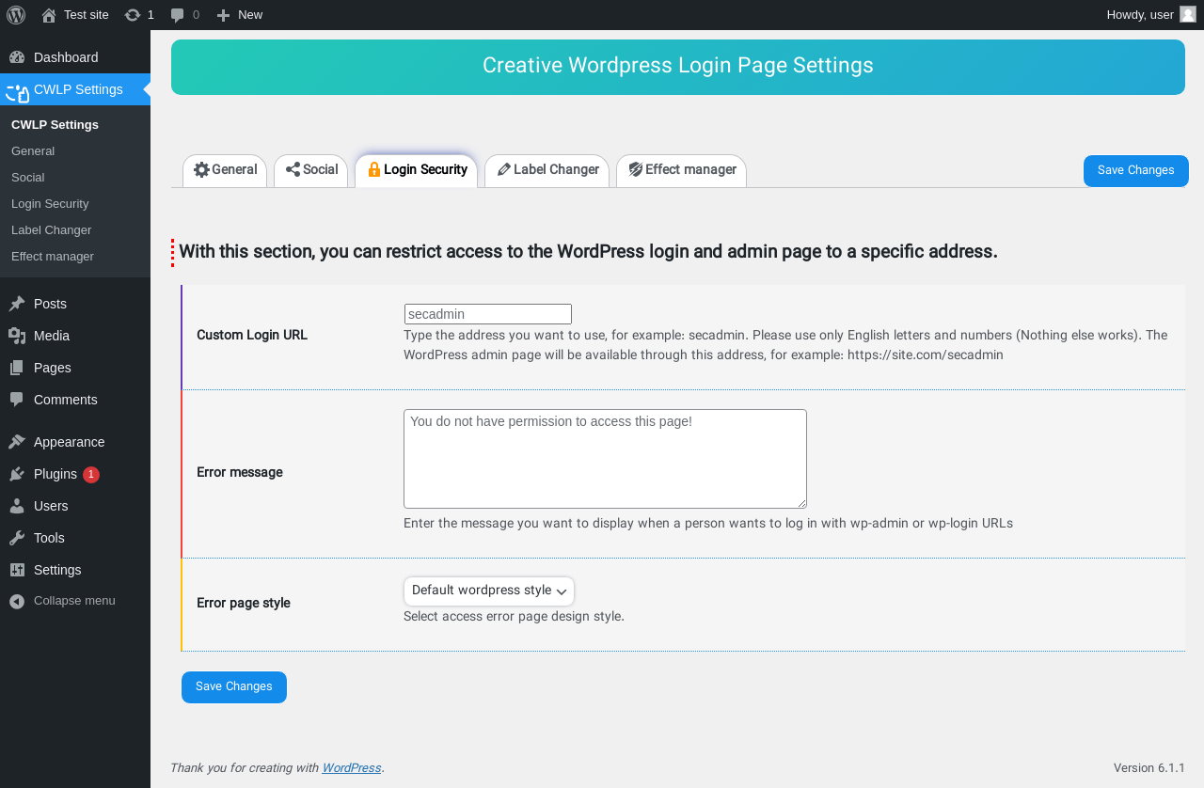The image size is (1204, 788).
Task: Open the Media menu label
Action: [52, 336]
